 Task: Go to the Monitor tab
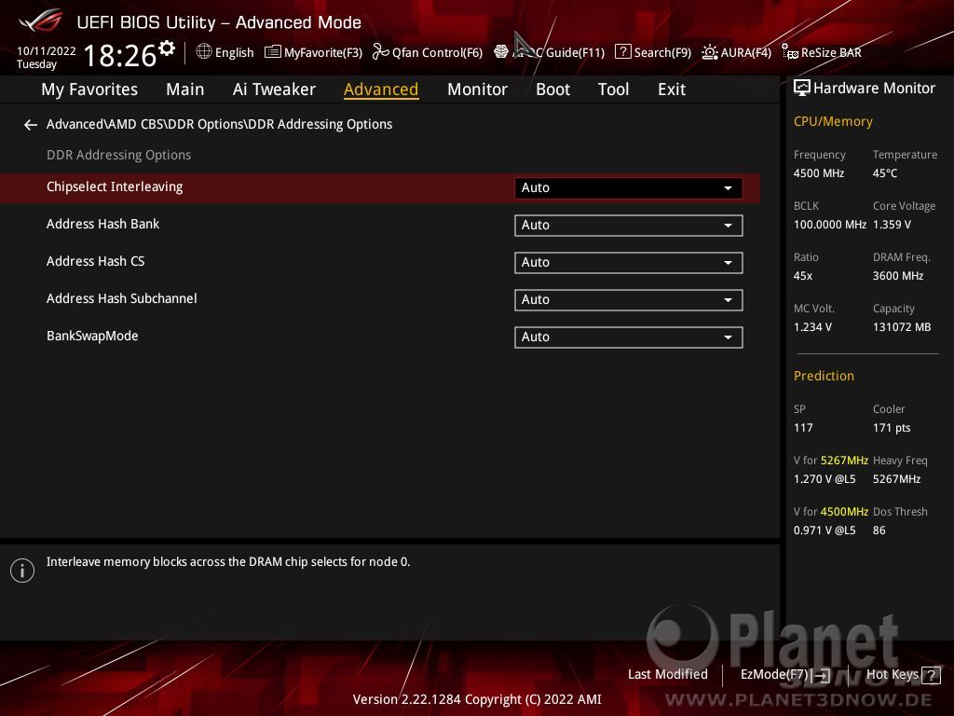[477, 89]
